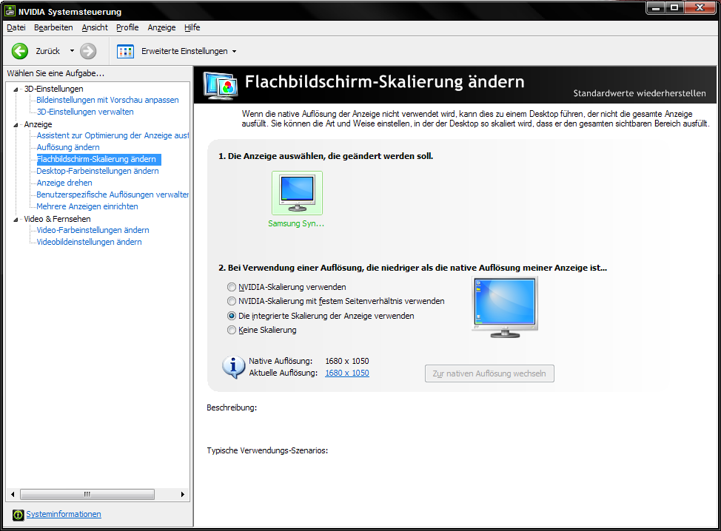This screenshot has width=721, height=531.
Task: Open Auflösung ändern in the task tree
Action: point(68,147)
